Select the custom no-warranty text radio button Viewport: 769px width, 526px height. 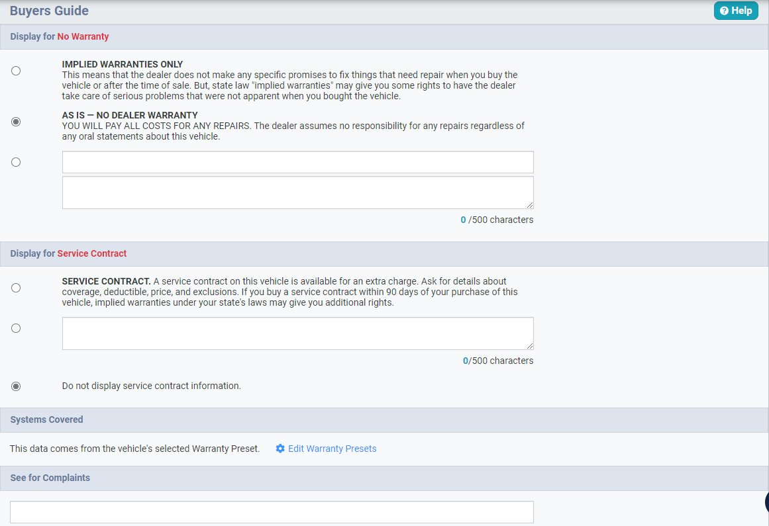point(16,162)
